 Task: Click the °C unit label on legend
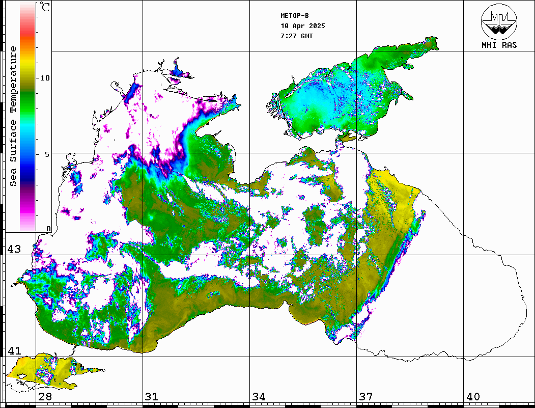pos(45,7)
